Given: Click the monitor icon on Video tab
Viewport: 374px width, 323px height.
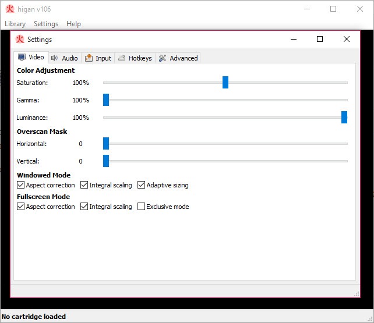Looking at the screenshot, I should point(22,57).
